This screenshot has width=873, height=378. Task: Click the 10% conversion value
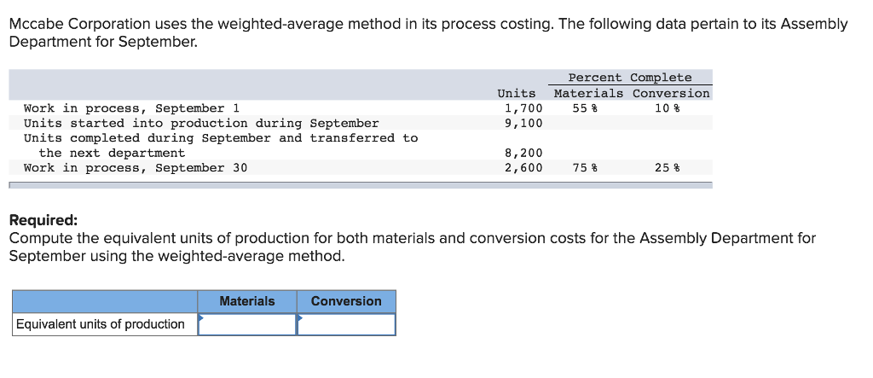tap(667, 108)
